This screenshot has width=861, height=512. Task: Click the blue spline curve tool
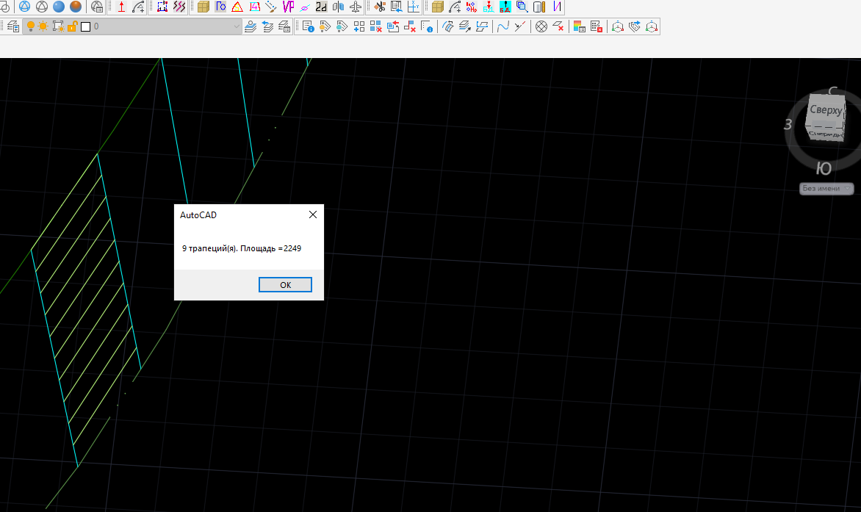503,26
